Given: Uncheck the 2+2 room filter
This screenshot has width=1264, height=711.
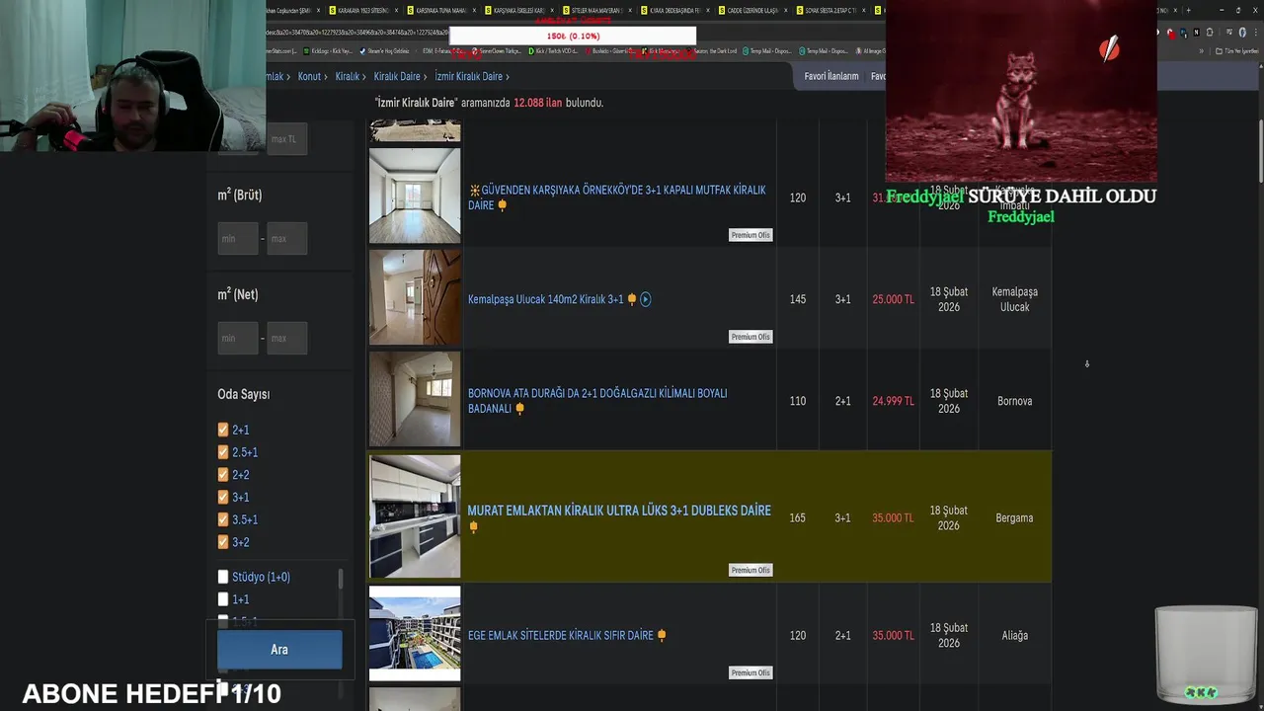Looking at the screenshot, I should click(223, 475).
